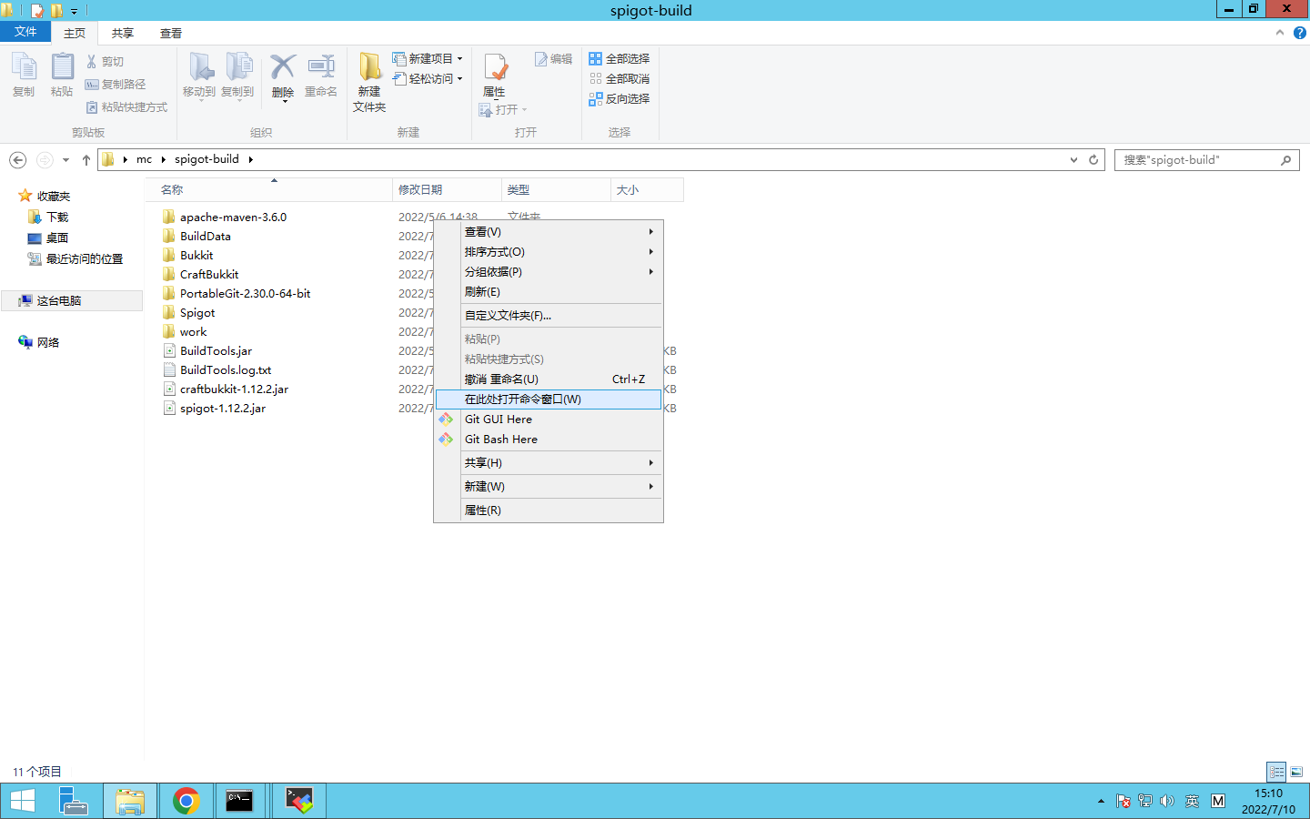Select the spigot-1.12.2.jar file

tap(223, 408)
